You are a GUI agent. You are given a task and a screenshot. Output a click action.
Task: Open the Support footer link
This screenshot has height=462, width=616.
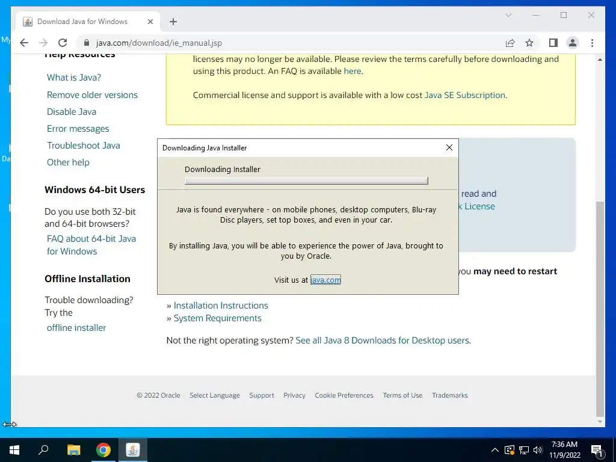pyautogui.click(x=262, y=395)
